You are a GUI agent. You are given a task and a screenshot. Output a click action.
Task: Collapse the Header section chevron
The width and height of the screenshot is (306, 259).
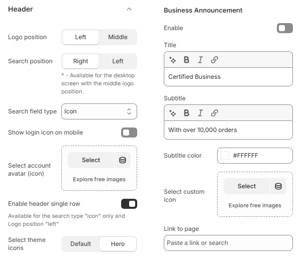129,9
